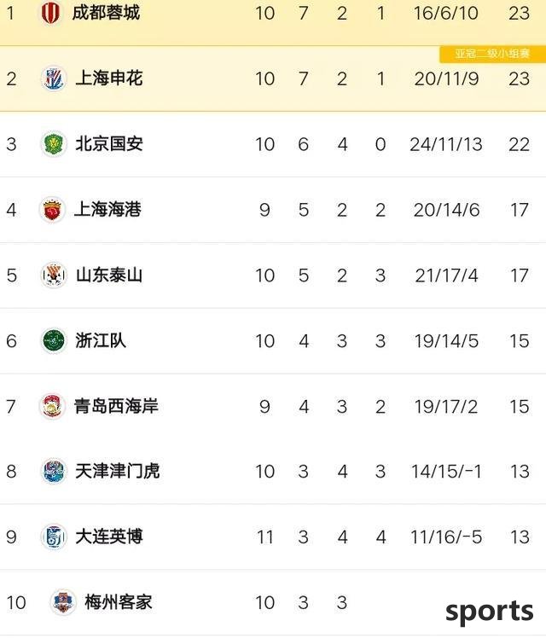Select the Shanghai Port red crest
546x638 pixels.
click(52, 210)
